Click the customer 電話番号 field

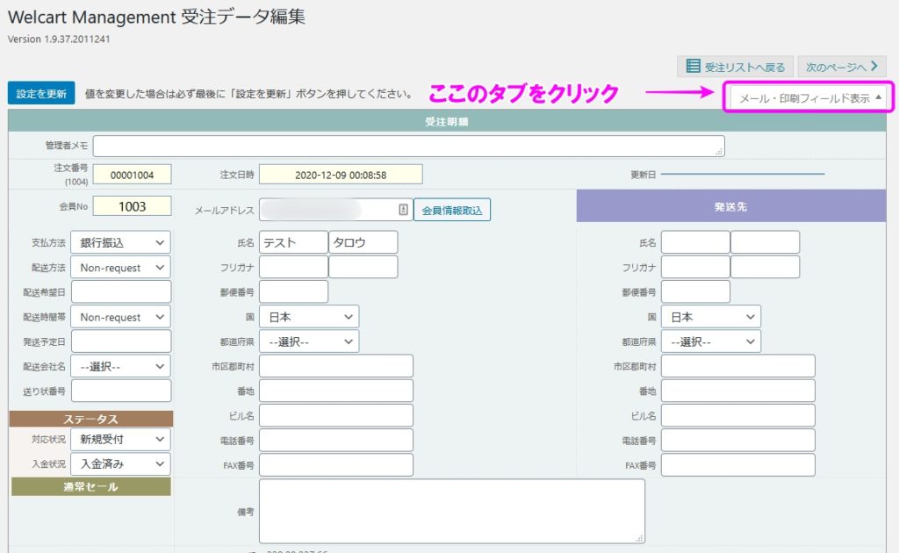[336, 440]
